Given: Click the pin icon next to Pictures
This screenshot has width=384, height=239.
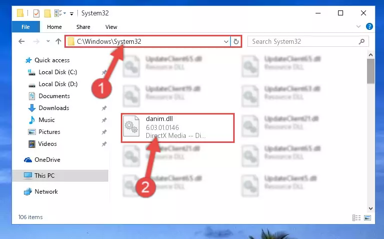Looking at the screenshot, I should [x=104, y=132].
